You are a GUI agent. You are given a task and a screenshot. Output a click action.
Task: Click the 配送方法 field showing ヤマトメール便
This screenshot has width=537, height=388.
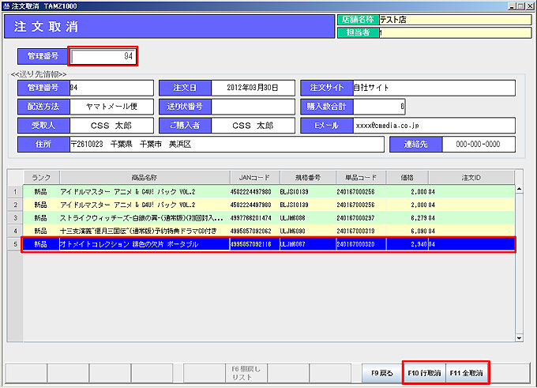[111, 106]
